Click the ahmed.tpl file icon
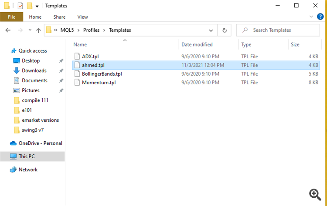Image resolution: width=327 pixels, height=206 pixels. click(77, 65)
